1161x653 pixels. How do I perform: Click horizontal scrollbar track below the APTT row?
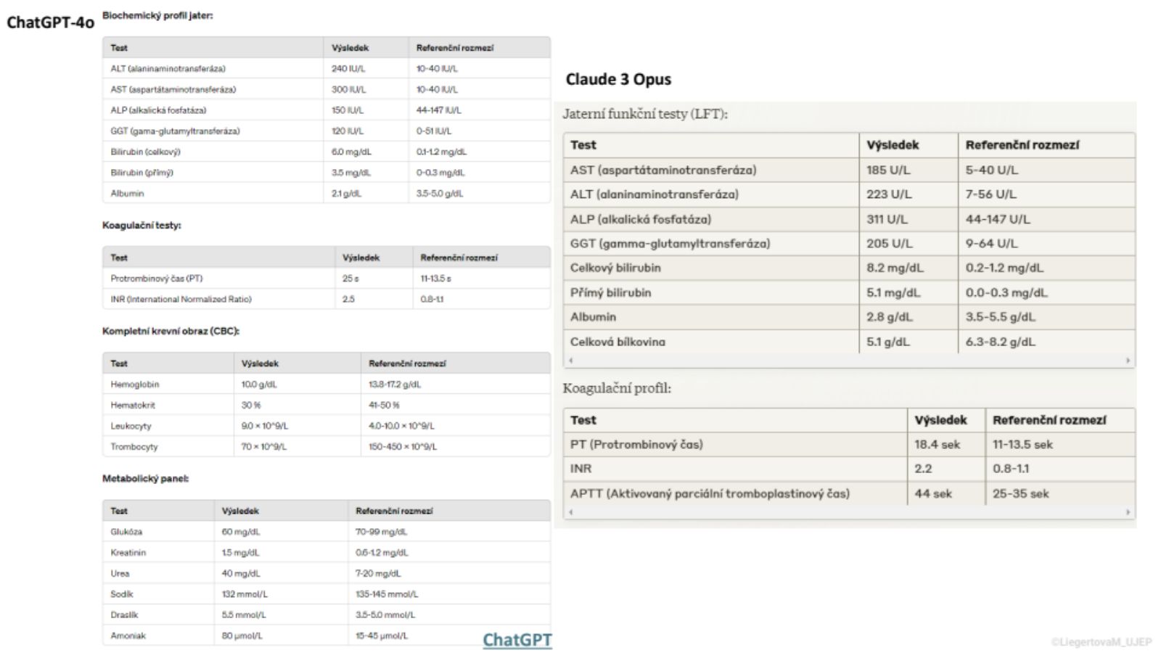click(849, 512)
